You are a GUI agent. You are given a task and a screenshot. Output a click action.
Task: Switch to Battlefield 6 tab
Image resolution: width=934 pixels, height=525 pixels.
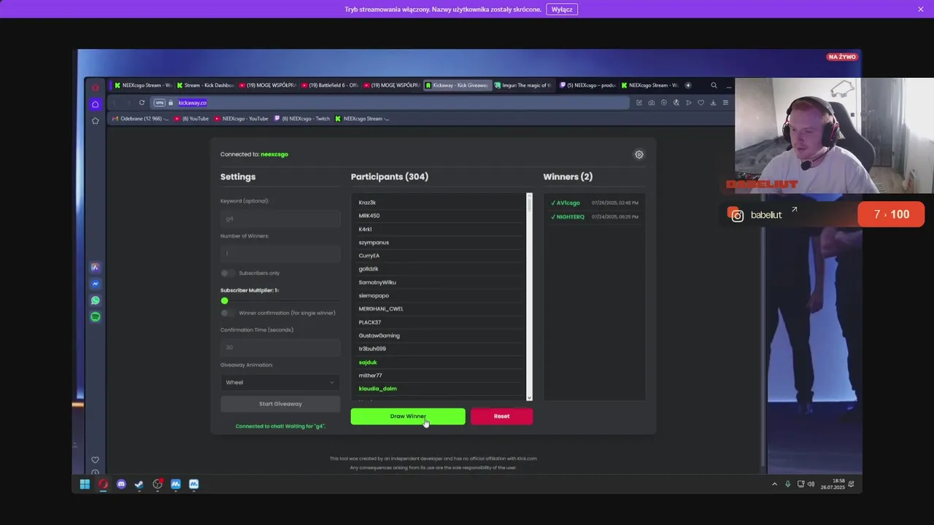coord(328,85)
